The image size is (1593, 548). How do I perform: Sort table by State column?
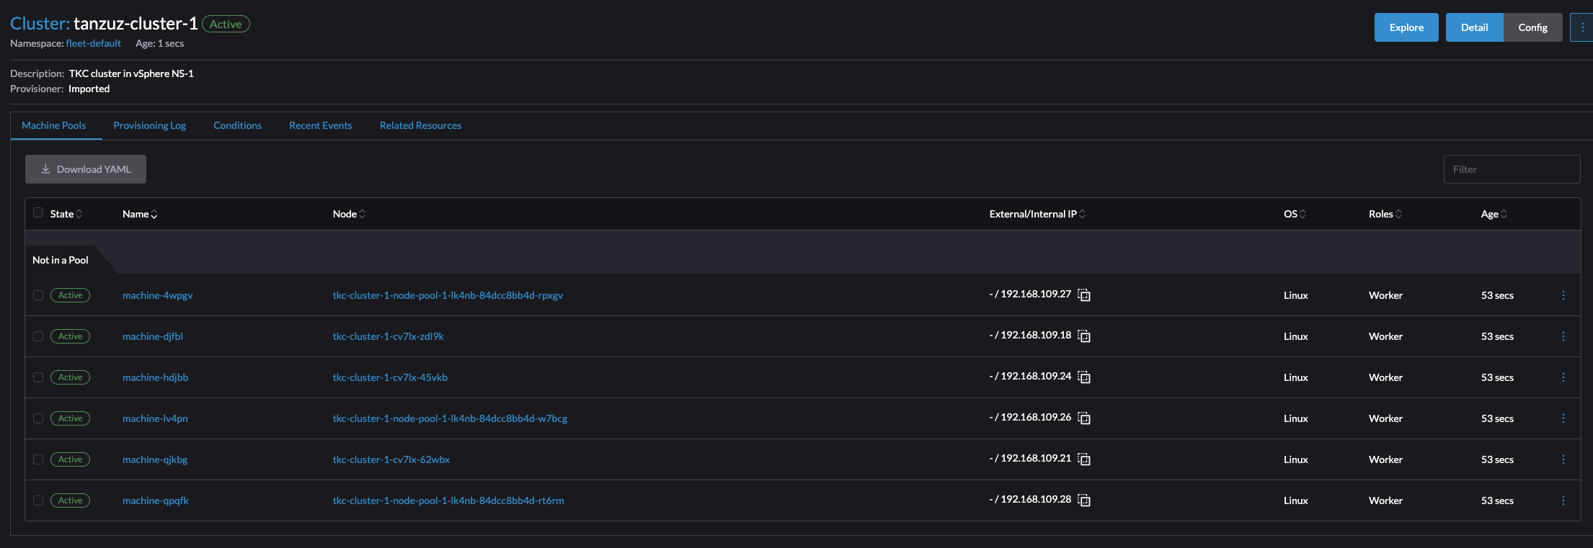[x=66, y=214]
